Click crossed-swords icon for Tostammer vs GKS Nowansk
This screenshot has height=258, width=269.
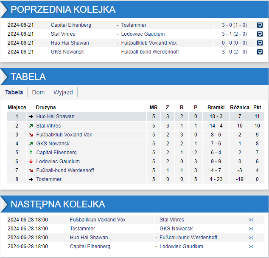click(x=251, y=229)
